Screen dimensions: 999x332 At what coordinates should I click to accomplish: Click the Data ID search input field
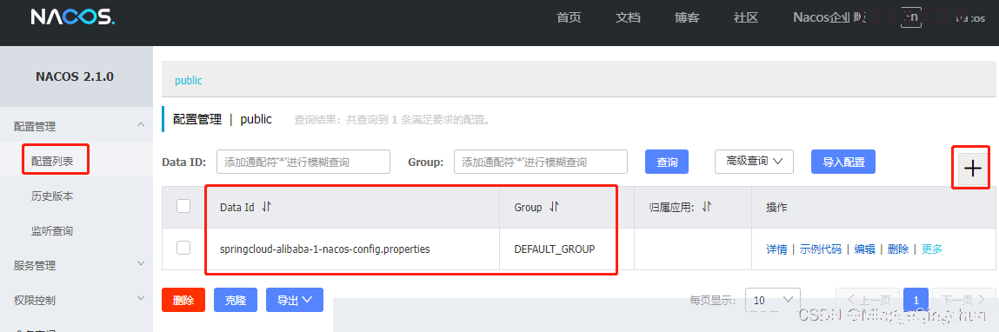click(303, 162)
